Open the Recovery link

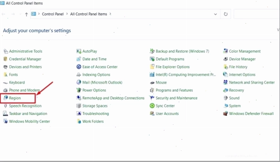coord(236,90)
